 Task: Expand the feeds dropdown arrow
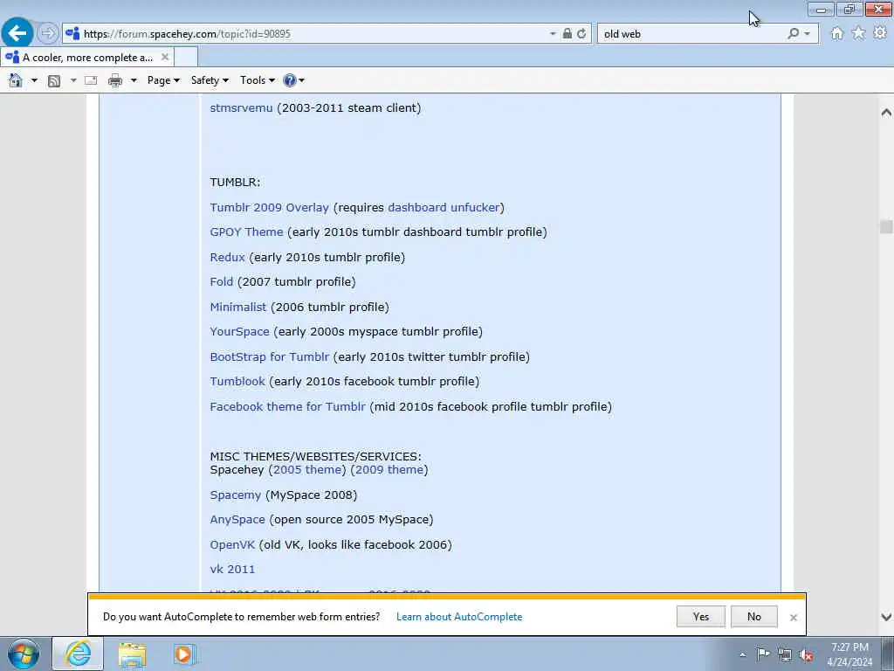pos(73,80)
